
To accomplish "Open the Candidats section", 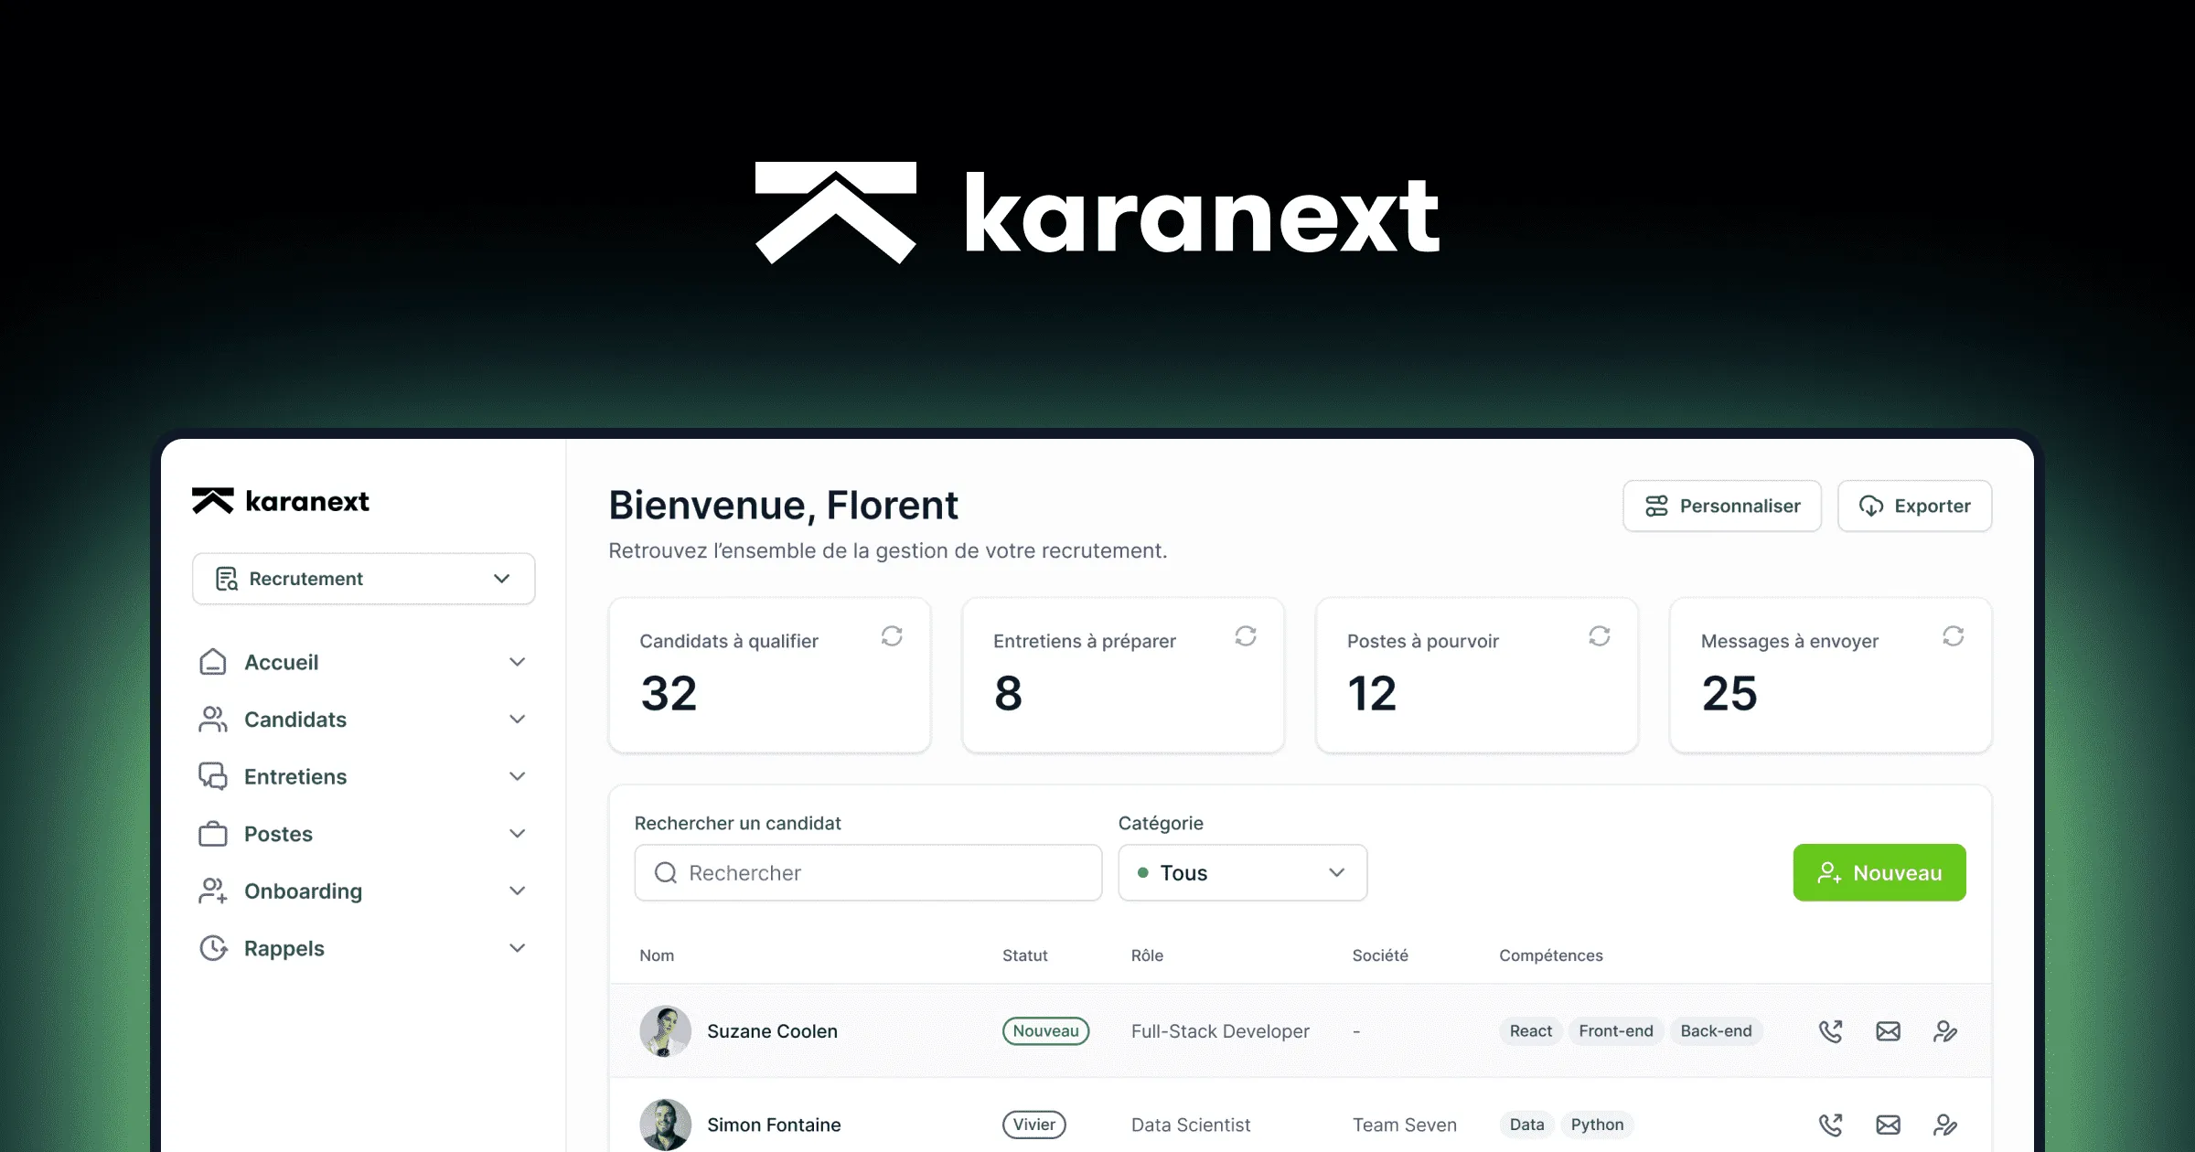I will [x=294, y=720].
